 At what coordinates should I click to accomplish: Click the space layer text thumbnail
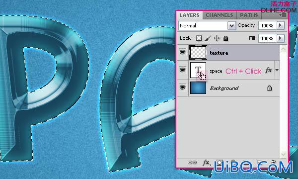click(x=198, y=70)
